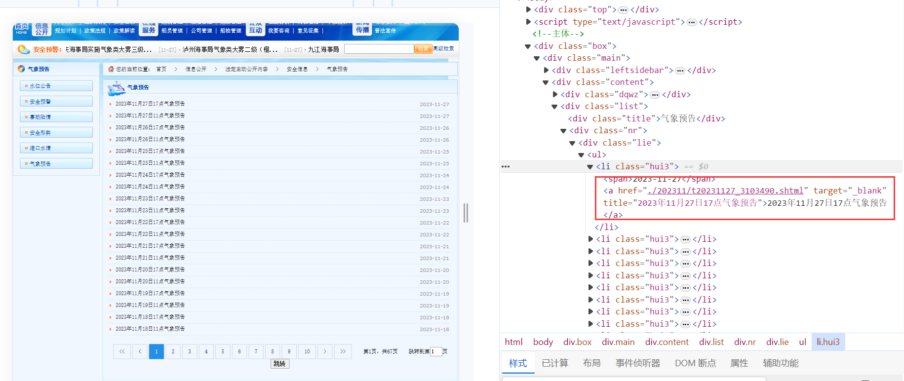Viewport: 904px width, 381px height.
Task: Click the 跳转 button below pagination
Action: [x=279, y=364]
